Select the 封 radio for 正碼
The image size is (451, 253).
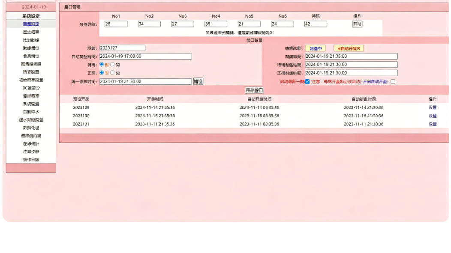[x=102, y=73]
